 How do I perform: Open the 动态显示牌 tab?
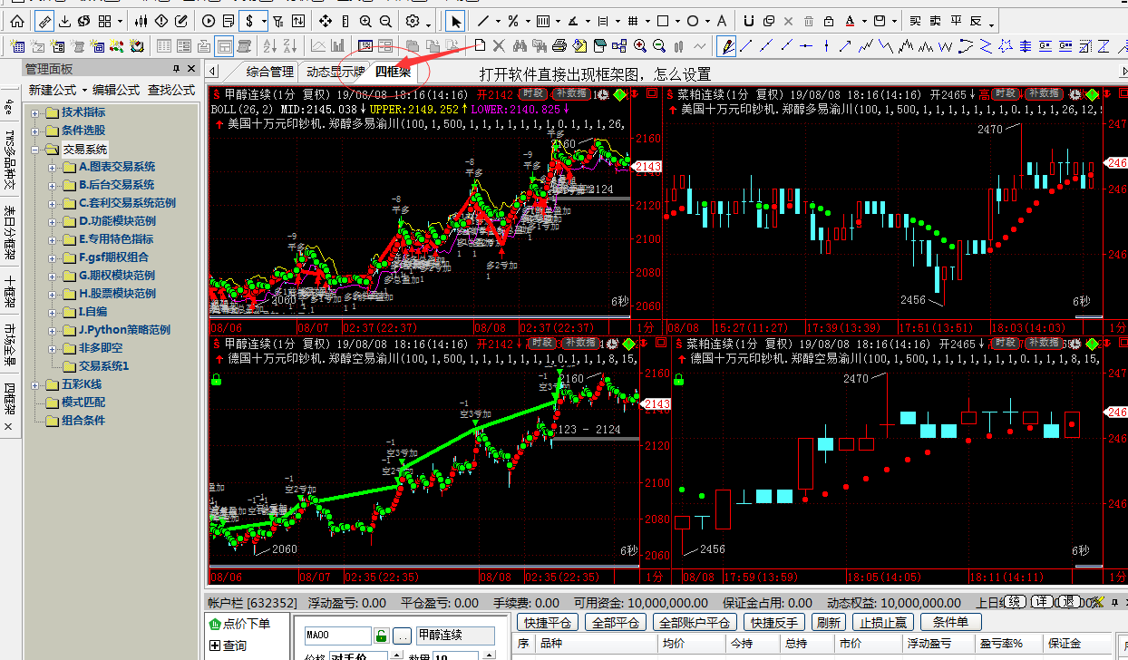335,72
